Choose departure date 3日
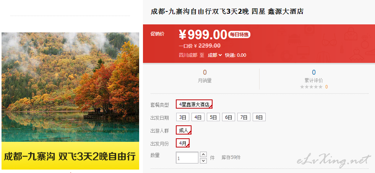Screen dimensions: 375x173 click(x=183, y=117)
